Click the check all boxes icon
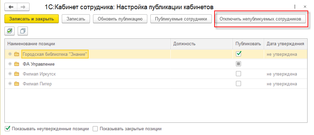 [x=10, y=31]
